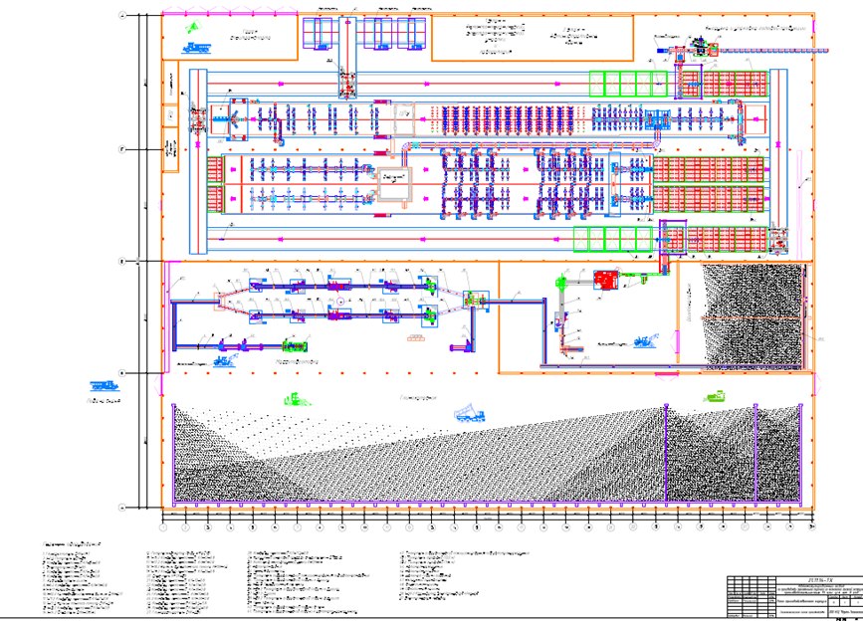This screenshot has width=863, height=621.
Task: Click the hatched pile in the small right-hand room
Action: click(752, 315)
